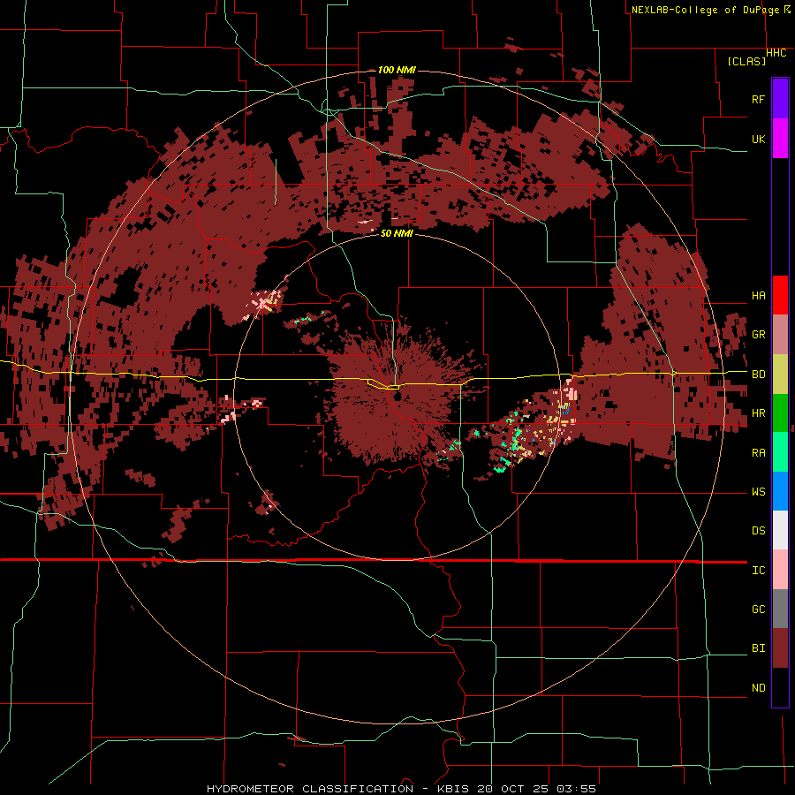Click the BI dark-red legend swatch
This screenshot has width=795, height=795.
(780, 648)
